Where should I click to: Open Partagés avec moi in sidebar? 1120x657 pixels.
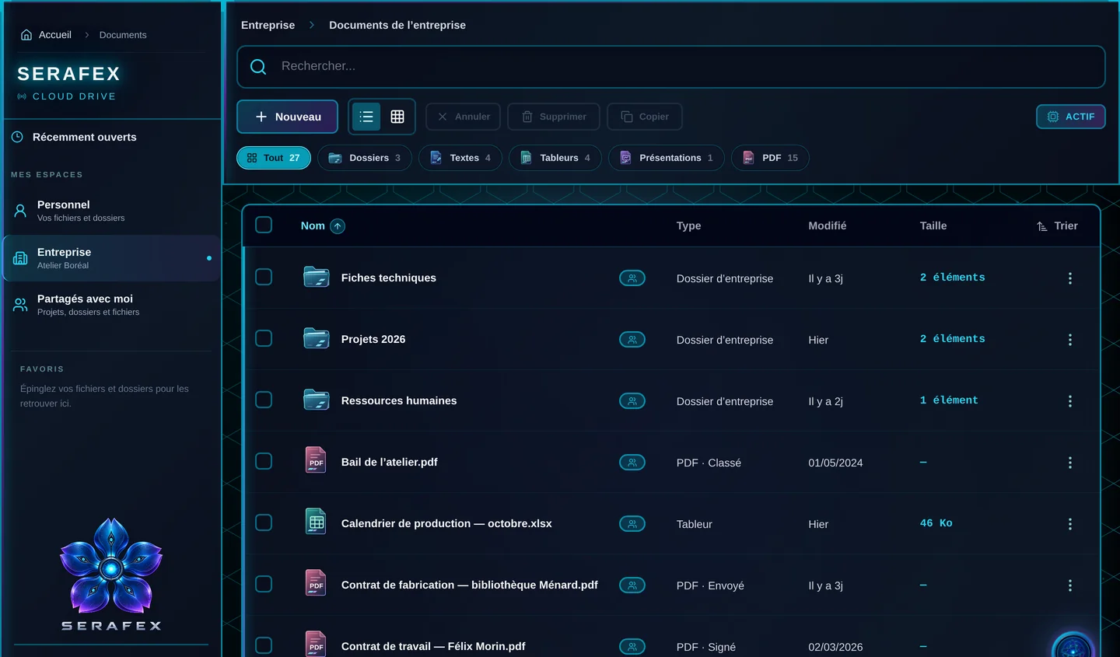pyautogui.click(x=112, y=305)
